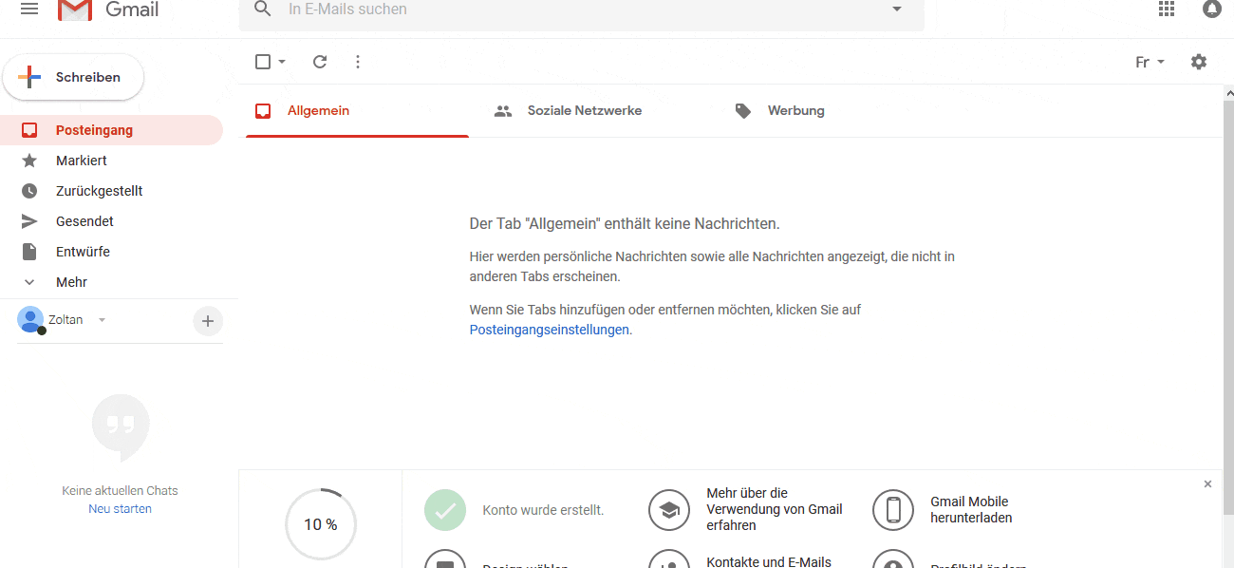Expand the select-all checkbox dropdown arrow
The width and height of the screenshot is (1234, 568).
(282, 63)
